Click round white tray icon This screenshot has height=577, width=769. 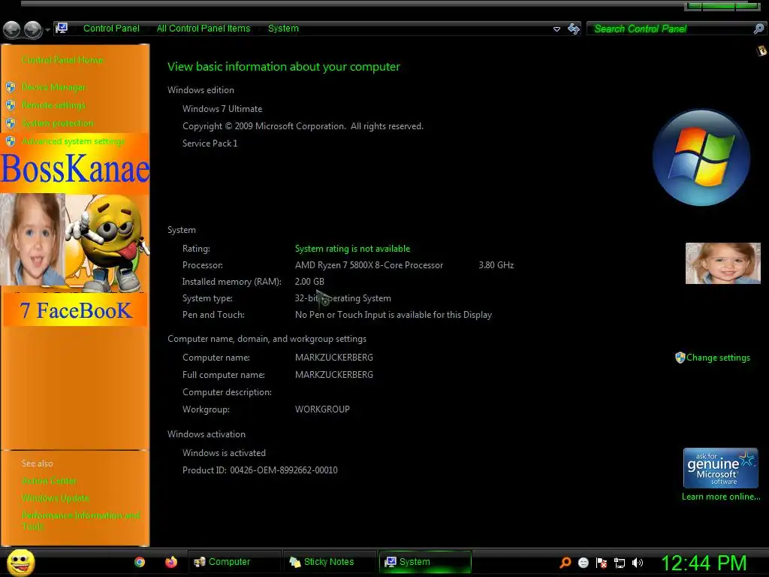click(x=583, y=563)
